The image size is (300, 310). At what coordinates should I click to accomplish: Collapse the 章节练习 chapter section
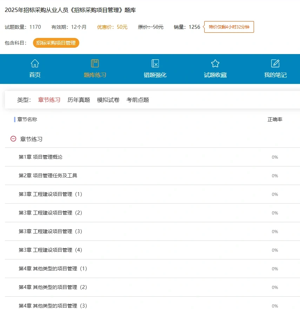(x=13, y=139)
